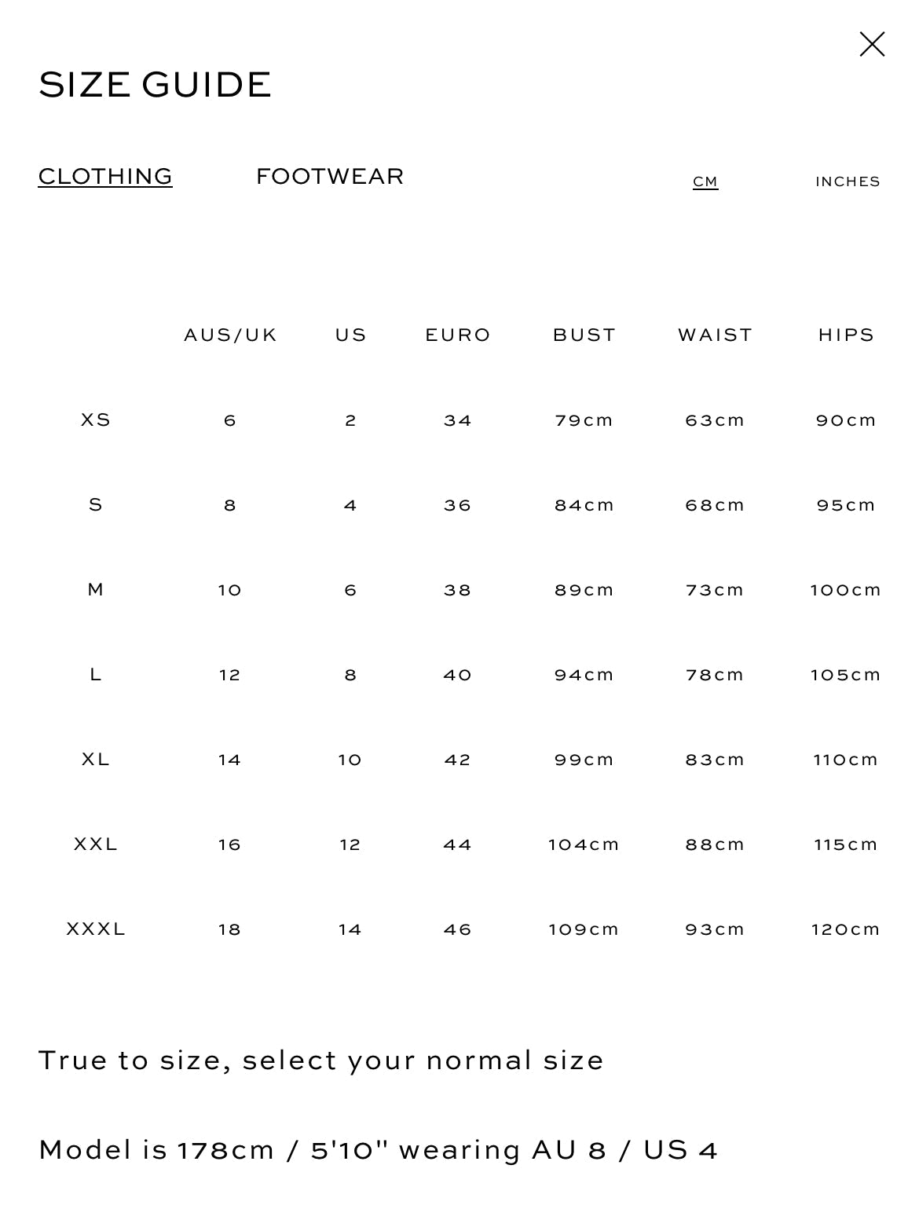Image resolution: width=919 pixels, height=1209 pixels.
Task: Click the BUST column header
Action: [x=584, y=335]
